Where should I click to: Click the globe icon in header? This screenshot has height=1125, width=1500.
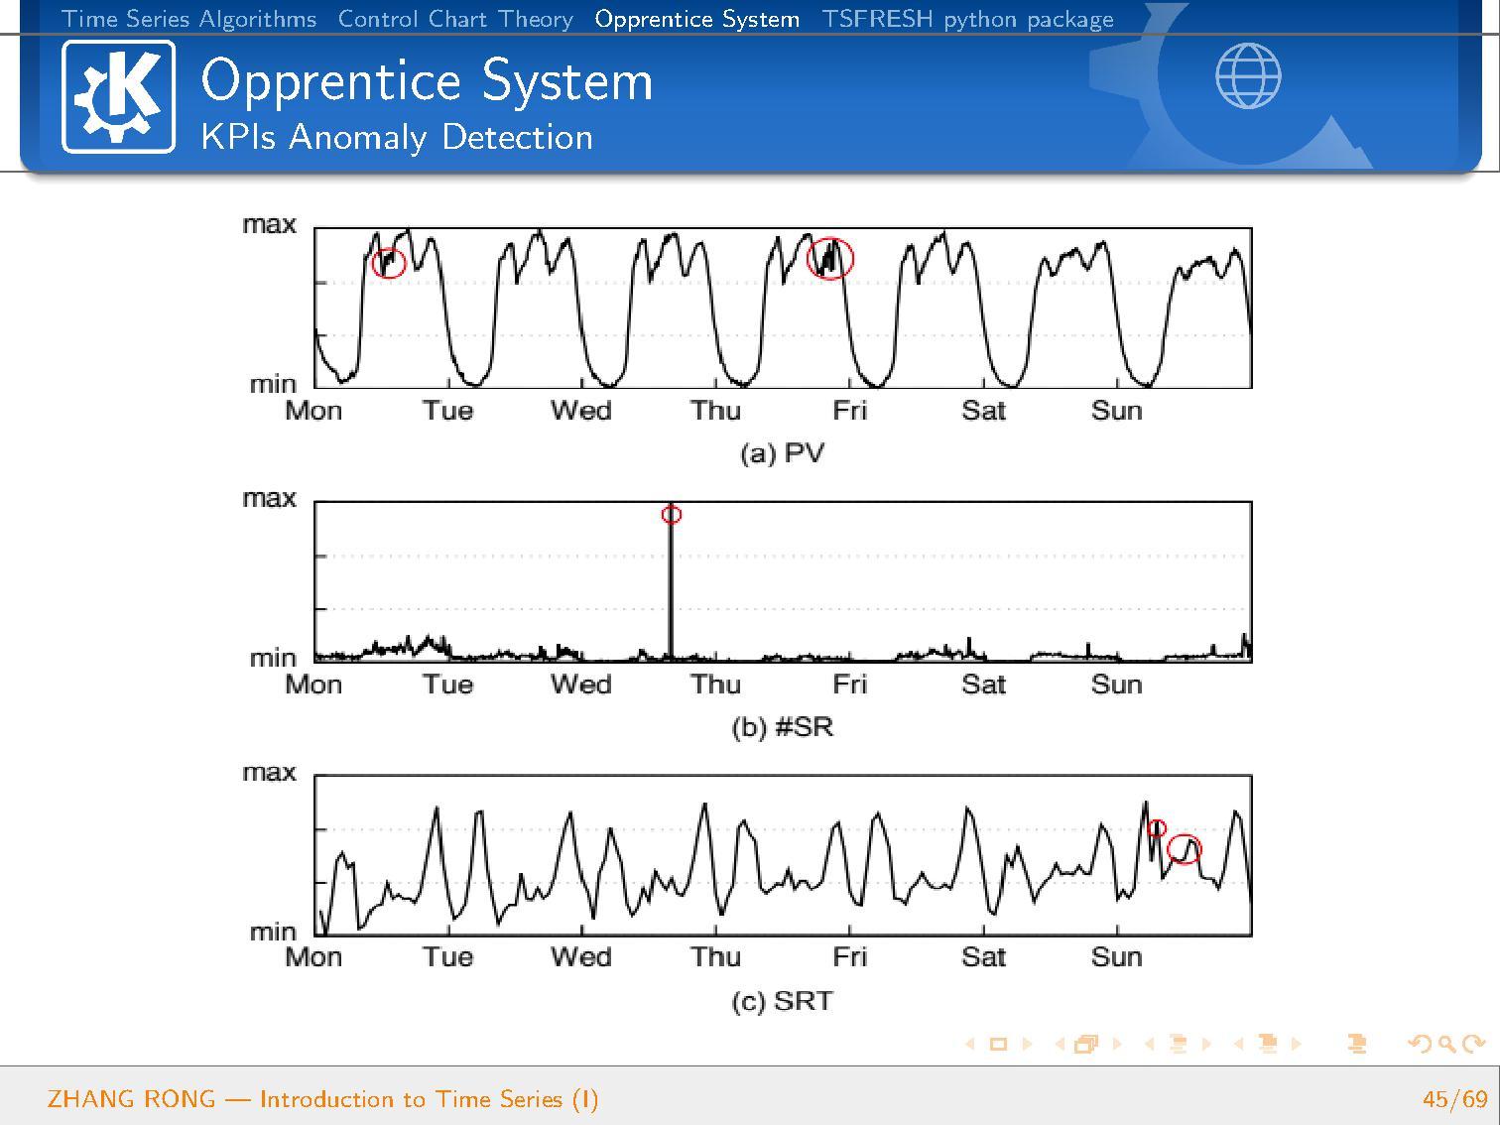click(1248, 75)
